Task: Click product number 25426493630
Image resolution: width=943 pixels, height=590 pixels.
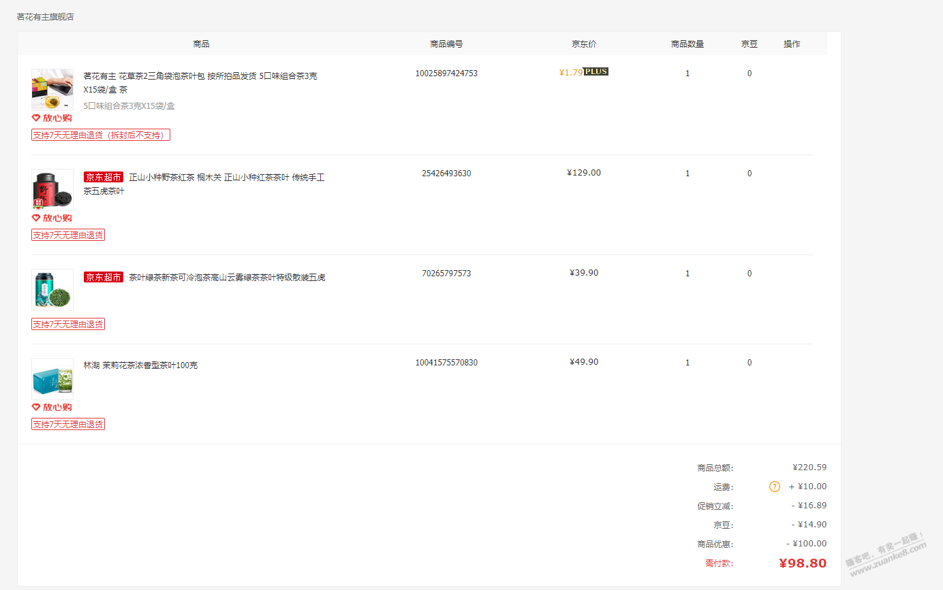Action: pos(446,173)
